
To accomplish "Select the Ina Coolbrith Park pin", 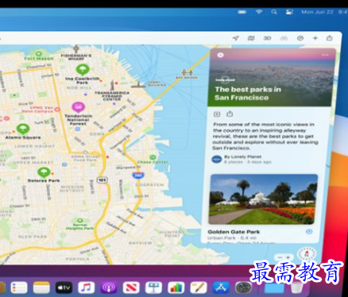I will 83,70.
